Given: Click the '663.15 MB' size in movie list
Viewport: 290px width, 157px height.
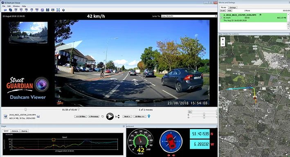Looking at the screenshot, I should [281, 18].
